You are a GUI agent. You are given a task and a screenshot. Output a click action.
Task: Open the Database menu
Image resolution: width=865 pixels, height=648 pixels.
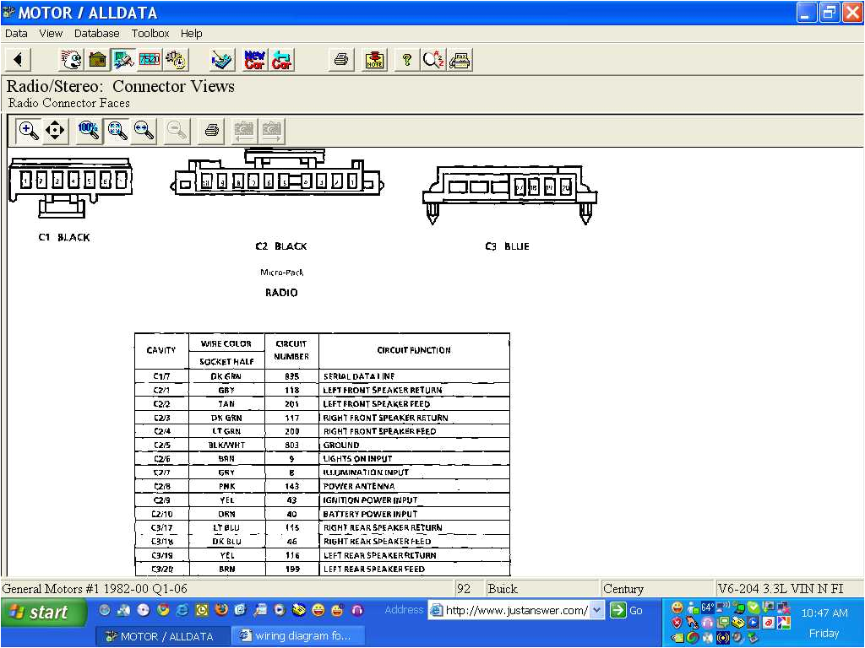(x=95, y=33)
